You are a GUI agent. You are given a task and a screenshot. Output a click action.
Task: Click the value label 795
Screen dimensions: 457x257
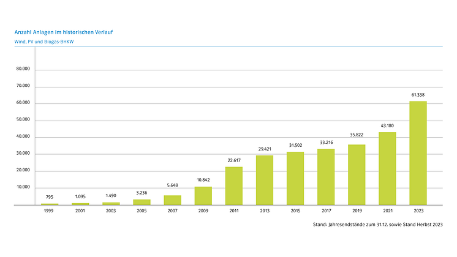click(50, 197)
